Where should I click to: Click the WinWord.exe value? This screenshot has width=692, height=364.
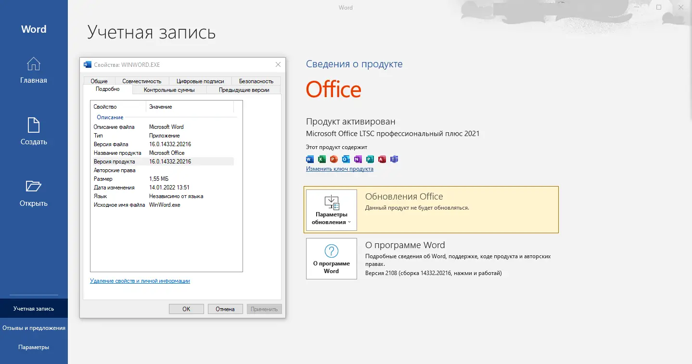tap(165, 205)
